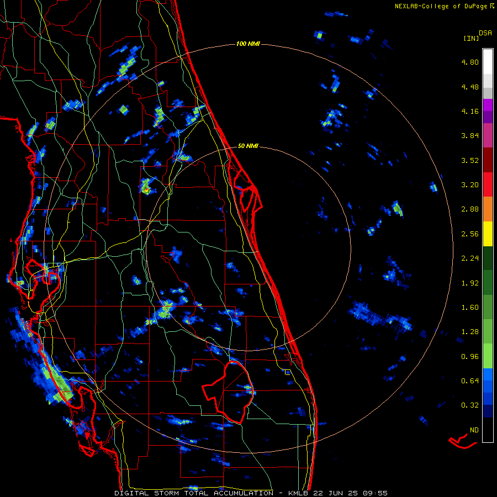
Task: Click the DSA product label above legend
Action: [485, 33]
